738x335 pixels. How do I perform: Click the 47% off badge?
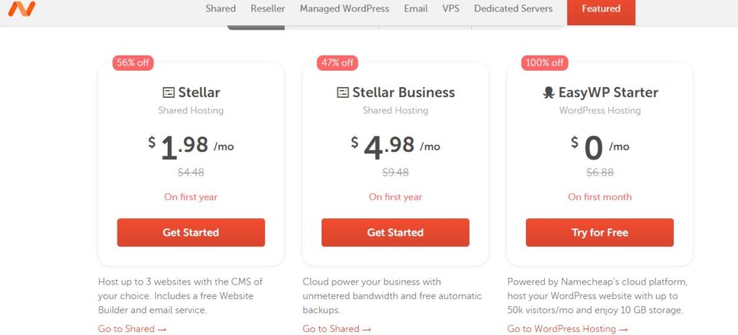point(337,63)
